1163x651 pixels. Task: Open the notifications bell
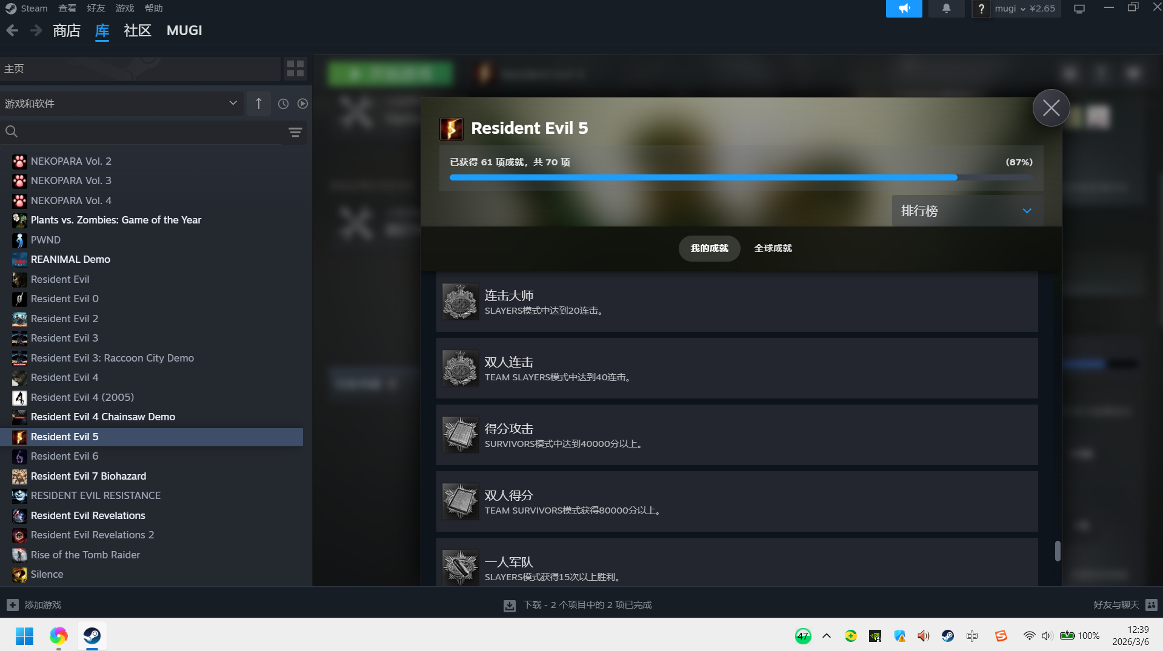[x=946, y=8]
